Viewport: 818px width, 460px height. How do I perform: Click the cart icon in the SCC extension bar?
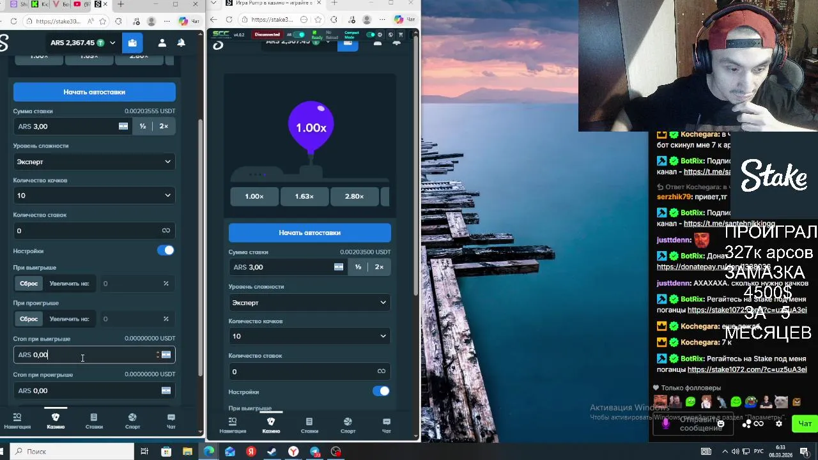(401, 34)
